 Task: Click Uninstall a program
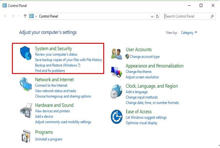point(49,139)
